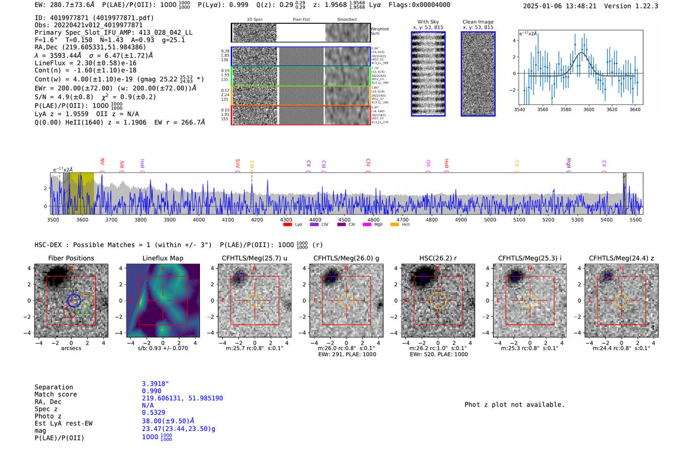Click the Lyα red legend swatch
The width and height of the screenshot is (693, 472).
tap(287, 224)
